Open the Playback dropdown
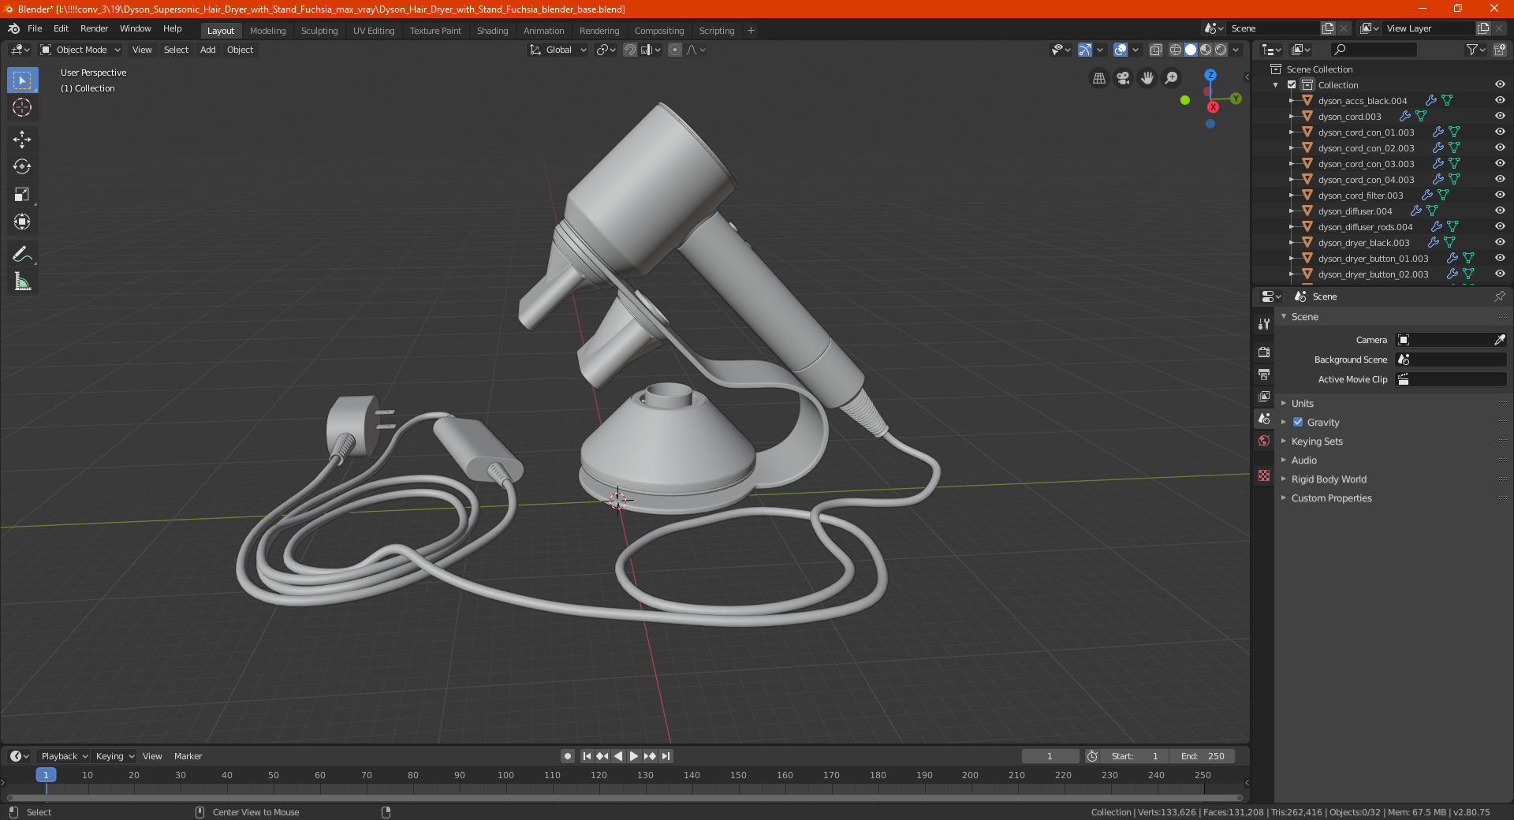The width and height of the screenshot is (1514, 820). (64, 756)
